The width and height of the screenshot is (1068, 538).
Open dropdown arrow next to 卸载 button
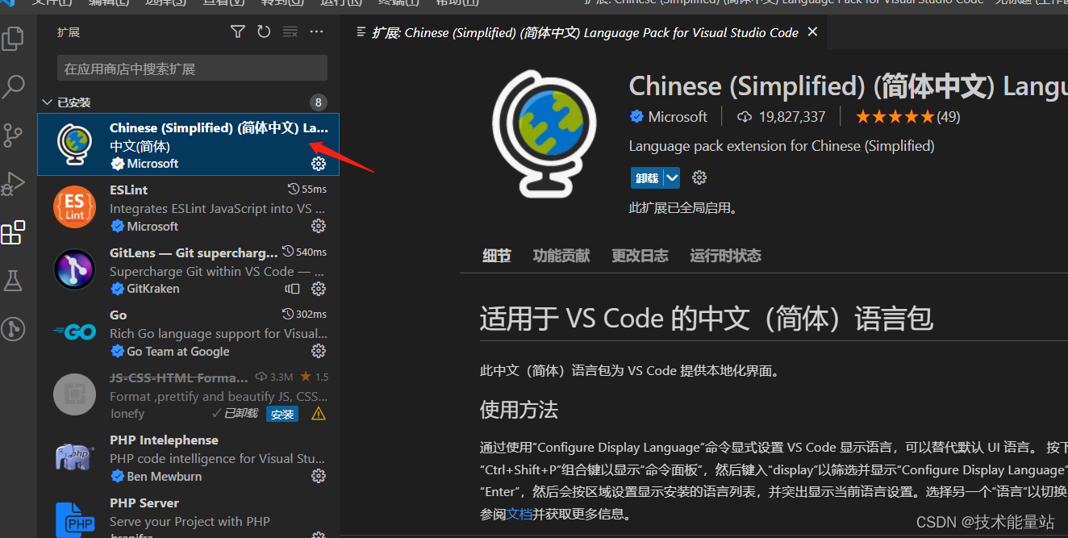tap(671, 177)
